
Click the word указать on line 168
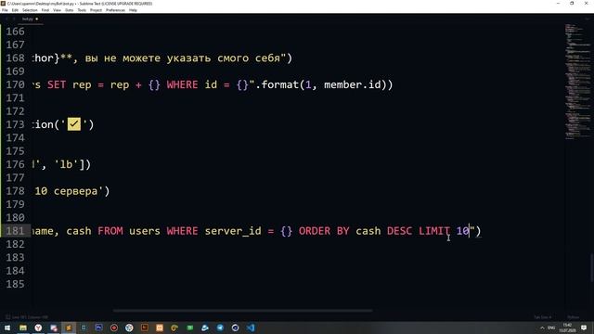coord(188,58)
